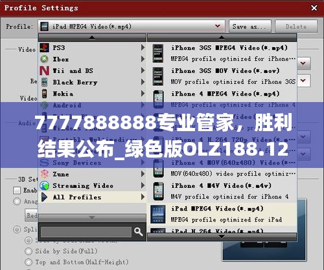Select the Zune device icon
The height and width of the screenshot is (270, 324).
coord(45,174)
